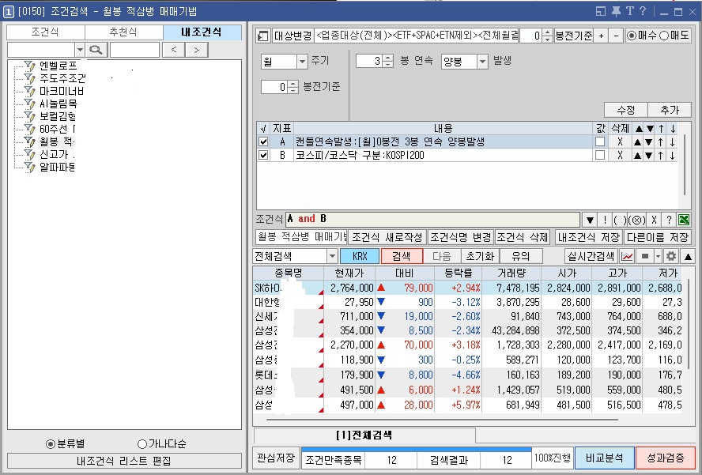Click the '-' button next to 봉전기준
Screen dimensions: 702x475
pos(616,36)
